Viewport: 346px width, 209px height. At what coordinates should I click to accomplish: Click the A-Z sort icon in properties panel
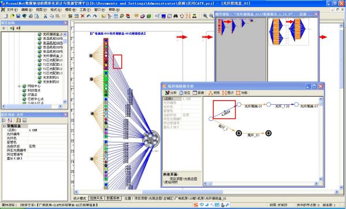point(10,120)
